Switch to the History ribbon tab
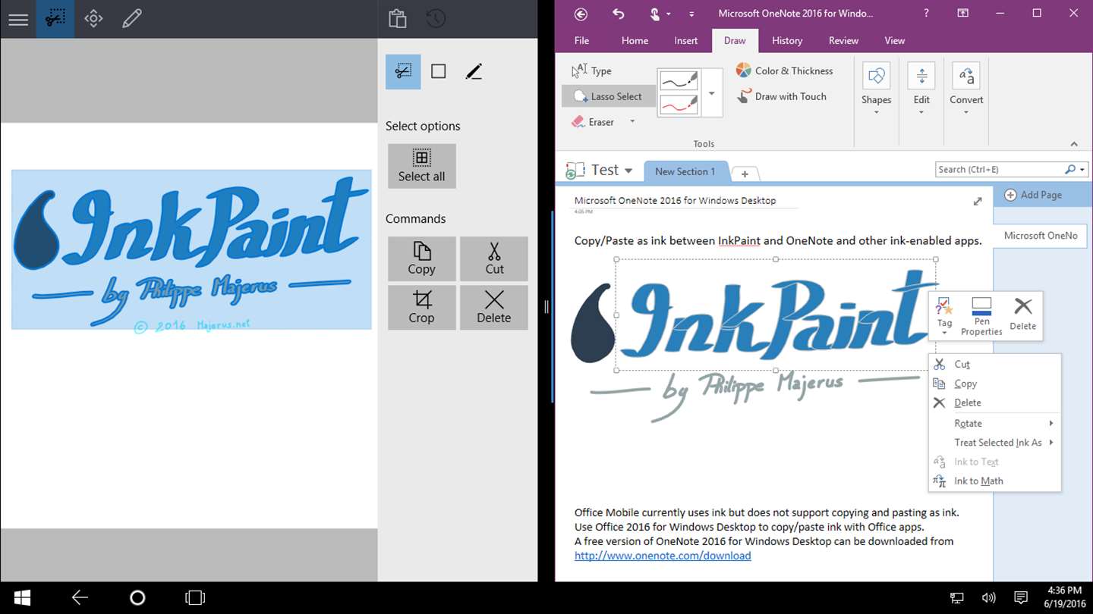The width and height of the screenshot is (1093, 614). pyautogui.click(x=787, y=41)
